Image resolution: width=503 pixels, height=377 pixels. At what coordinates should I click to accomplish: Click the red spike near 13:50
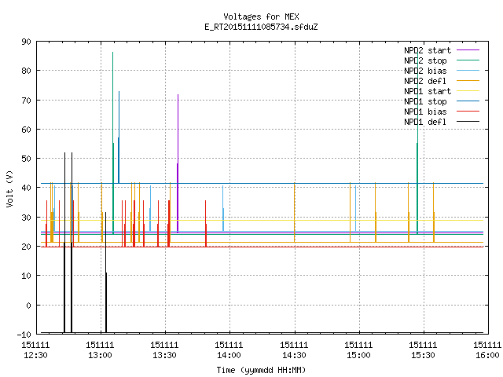(x=206, y=225)
